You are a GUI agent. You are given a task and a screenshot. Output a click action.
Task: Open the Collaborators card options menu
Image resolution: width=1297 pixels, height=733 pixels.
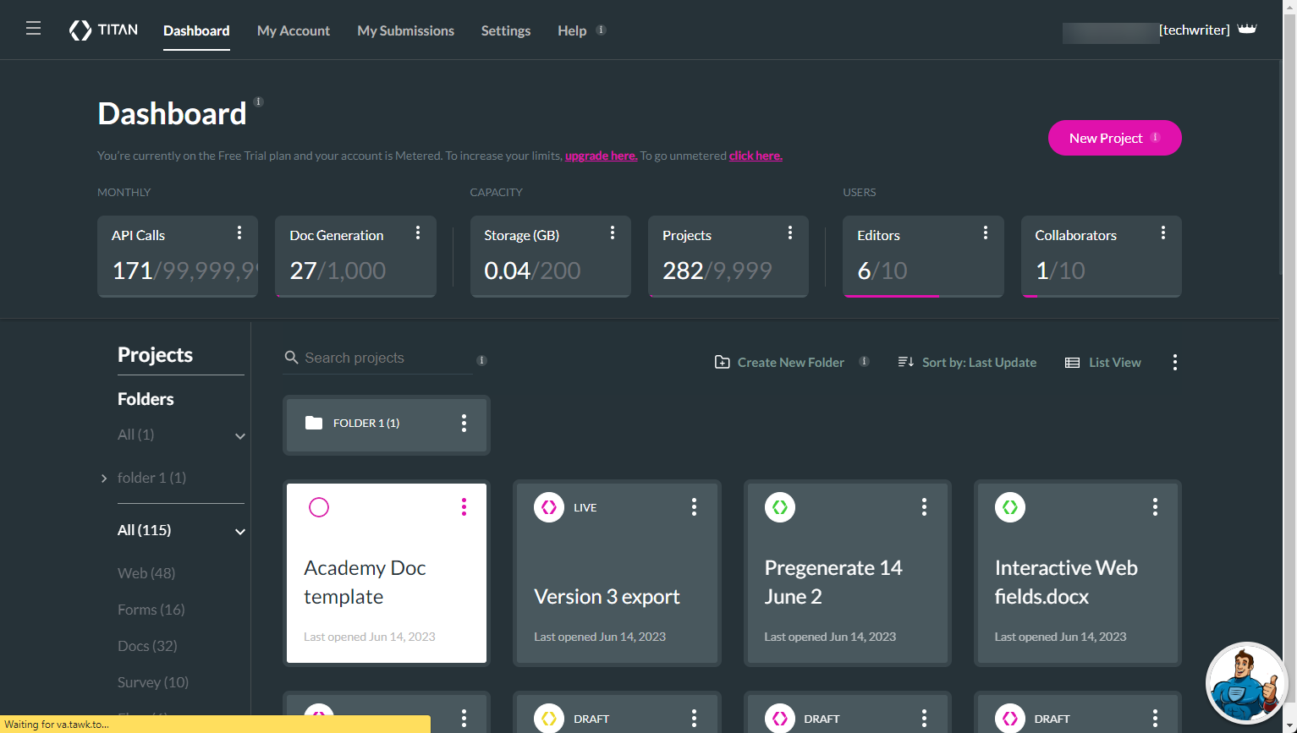[x=1163, y=232]
